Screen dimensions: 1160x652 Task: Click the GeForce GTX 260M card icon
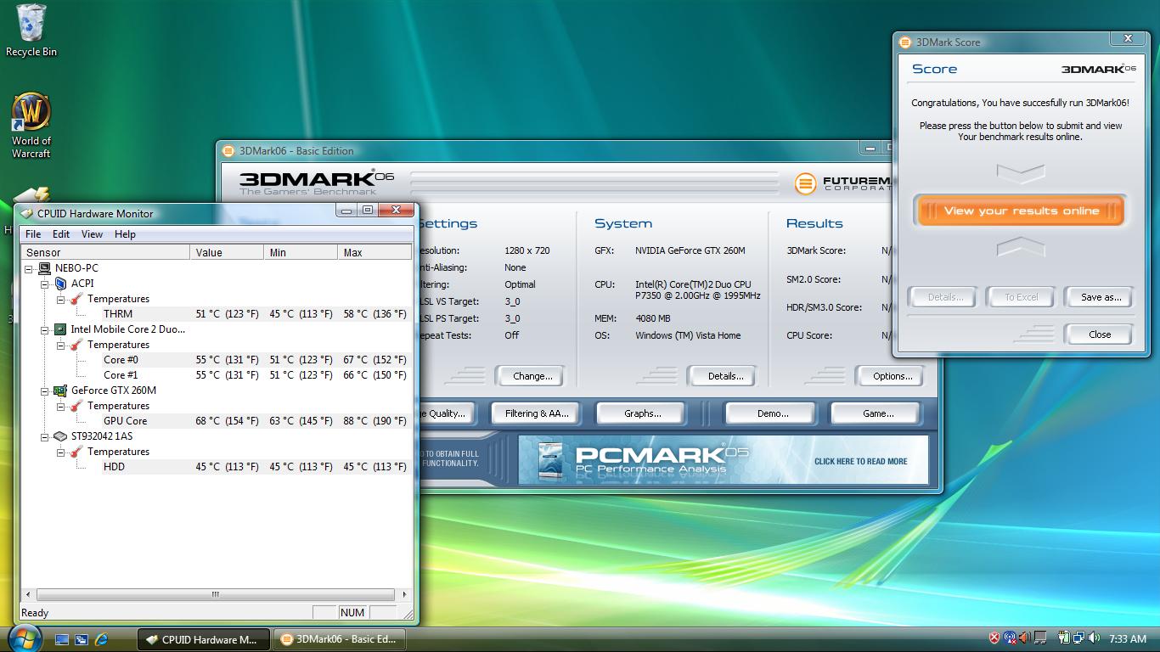tap(60, 391)
